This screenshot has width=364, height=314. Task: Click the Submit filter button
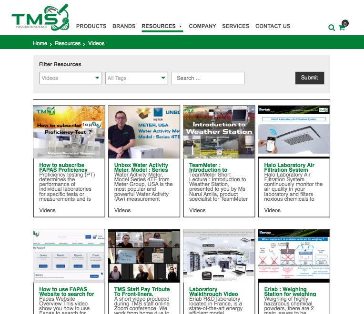tap(310, 78)
